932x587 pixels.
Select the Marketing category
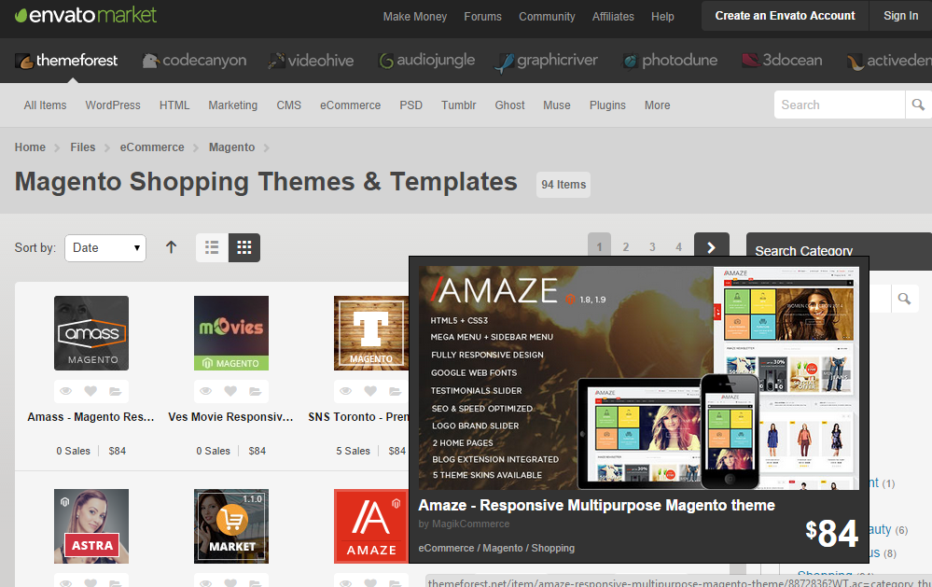point(233,105)
